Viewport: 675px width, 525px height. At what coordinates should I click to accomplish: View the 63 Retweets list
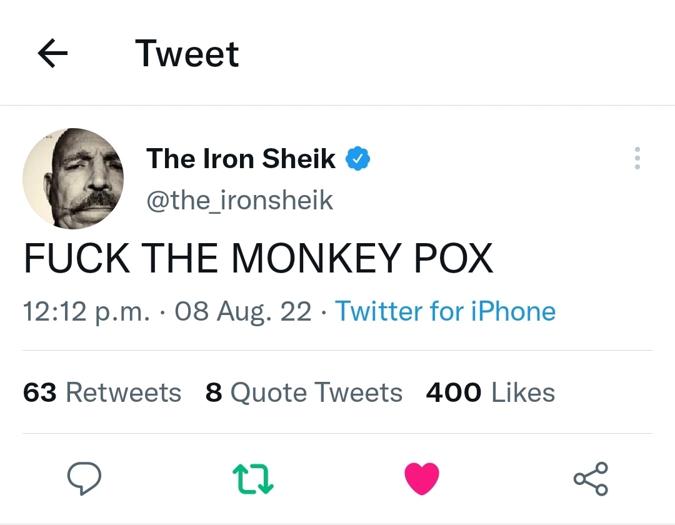[x=102, y=392]
